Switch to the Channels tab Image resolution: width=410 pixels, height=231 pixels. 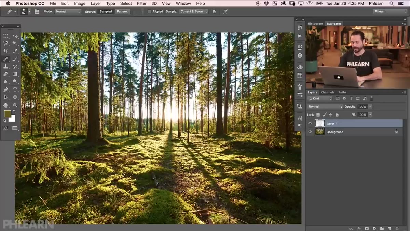(x=328, y=92)
